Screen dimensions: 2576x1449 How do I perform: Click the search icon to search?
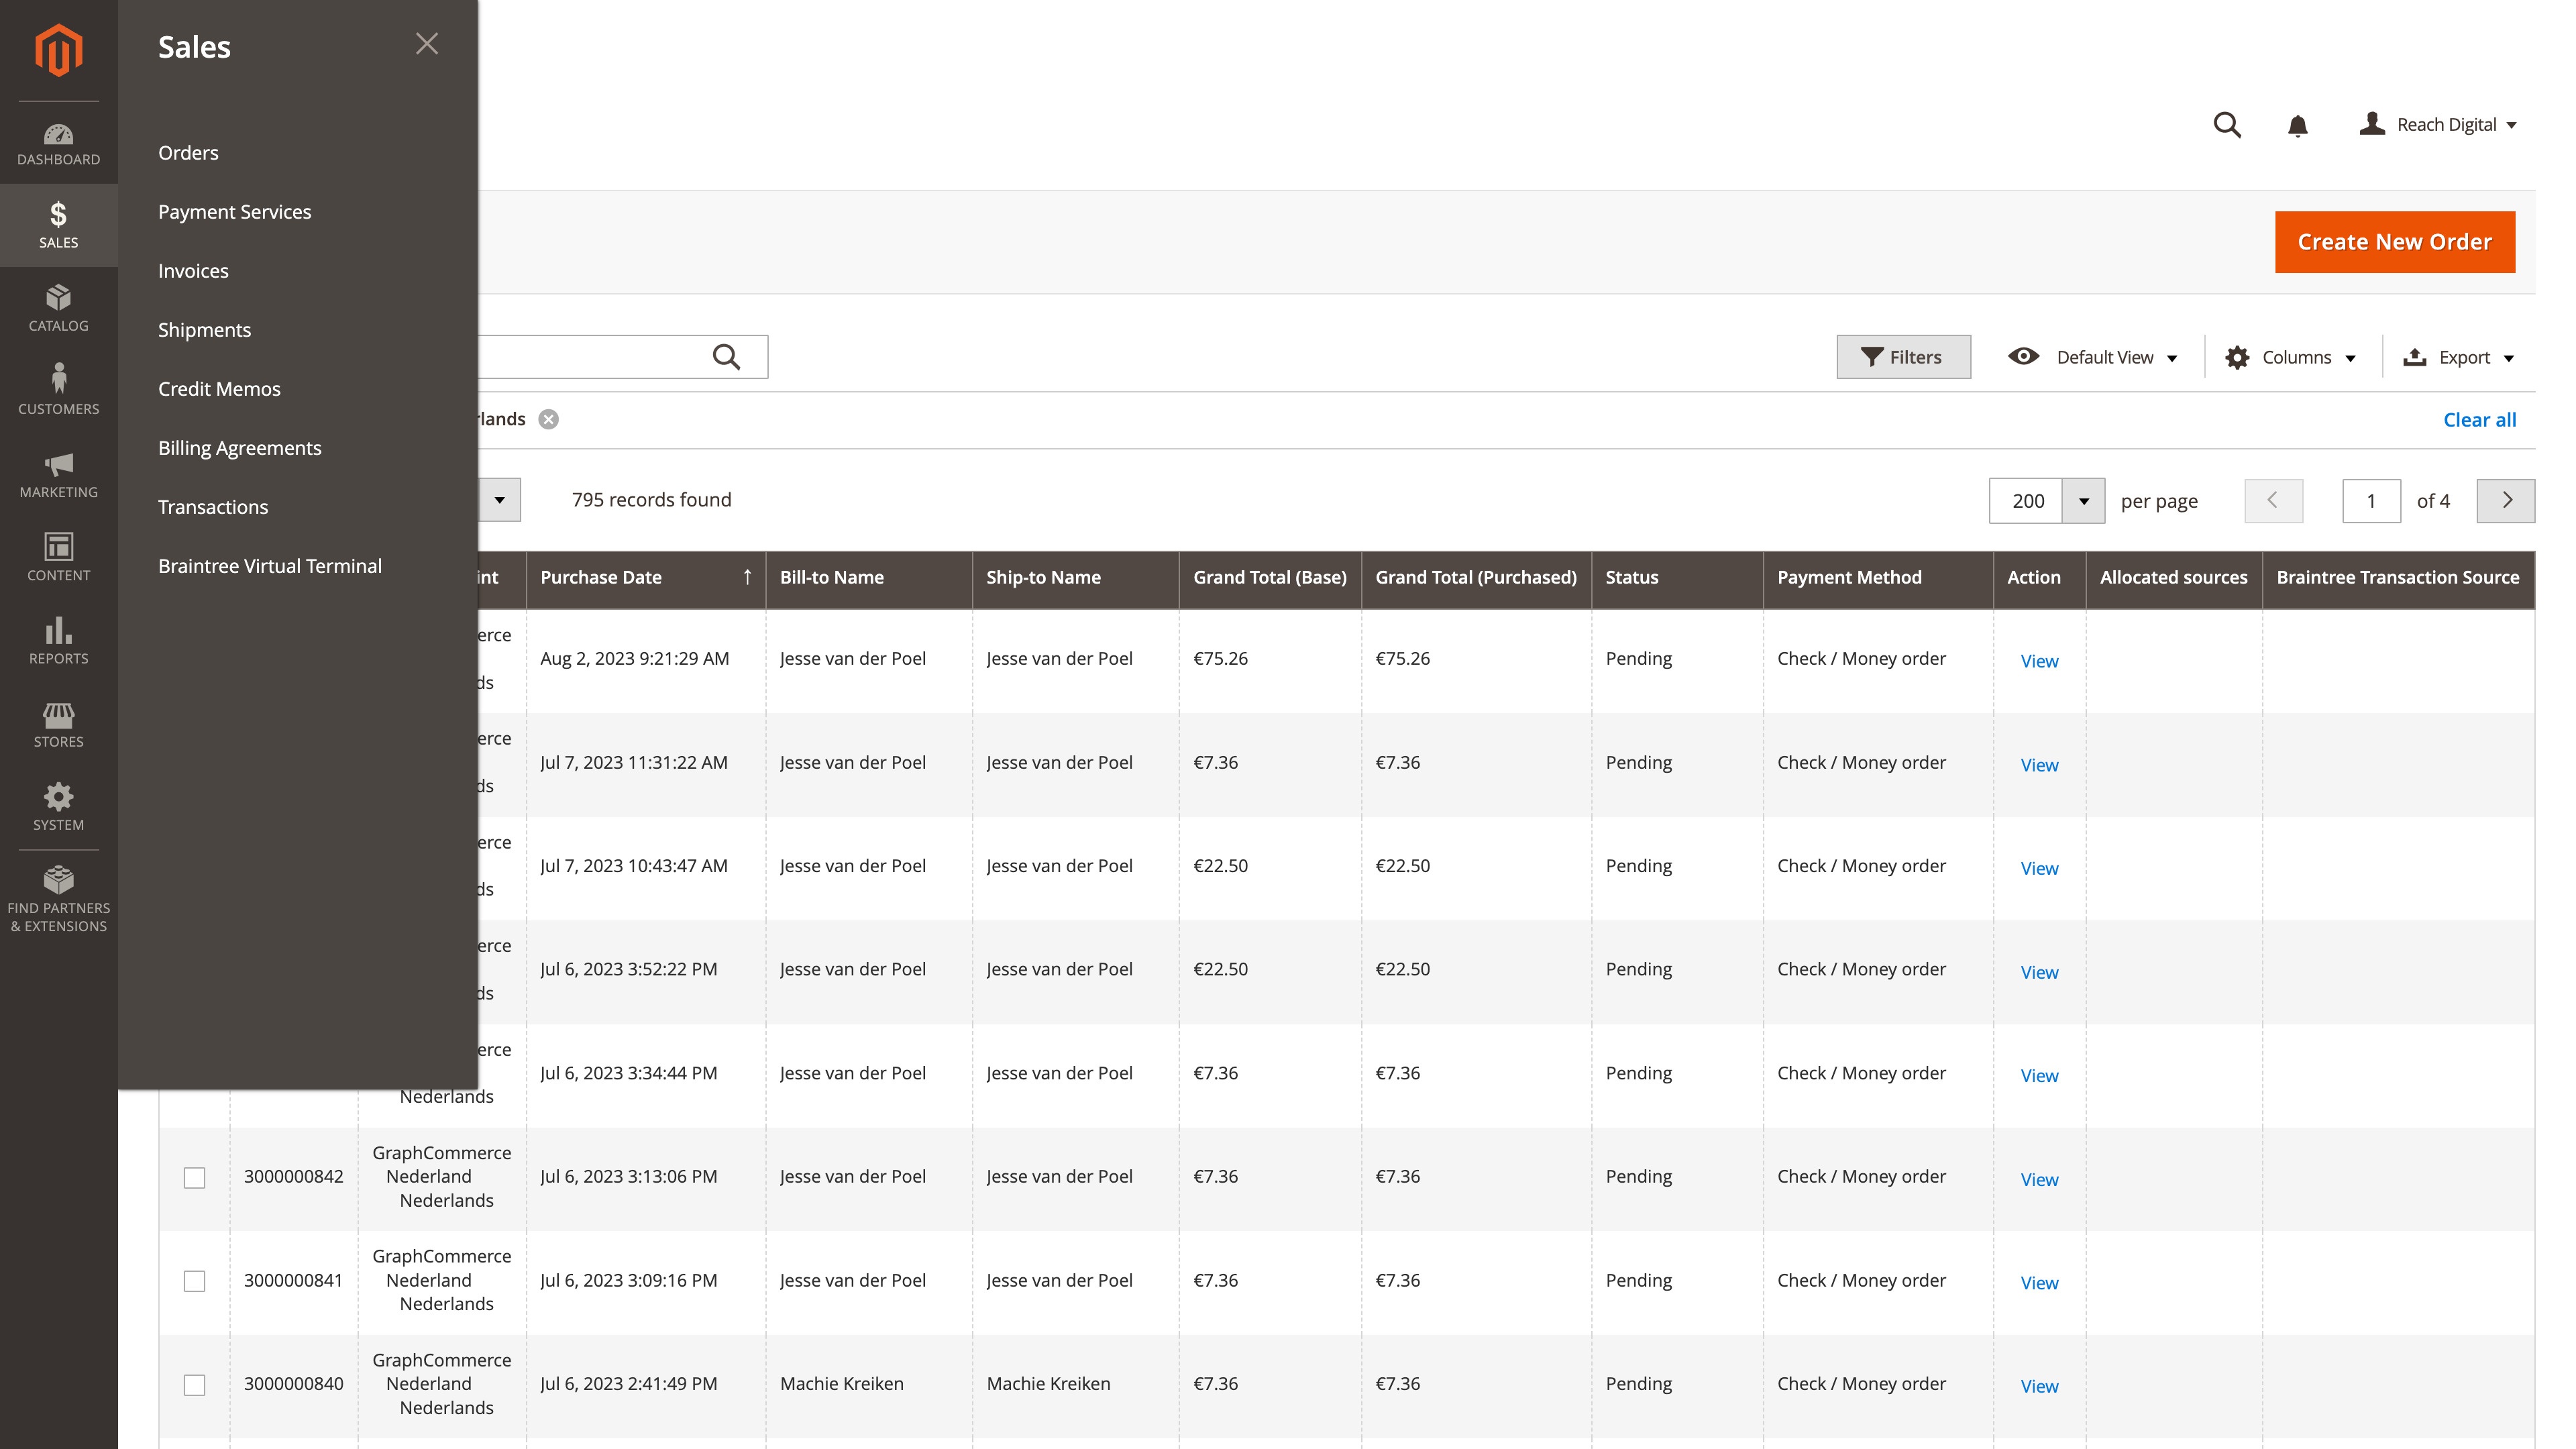pyautogui.click(x=2227, y=124)
